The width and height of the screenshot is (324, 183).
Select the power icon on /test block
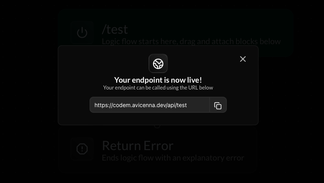pos(82,33)
